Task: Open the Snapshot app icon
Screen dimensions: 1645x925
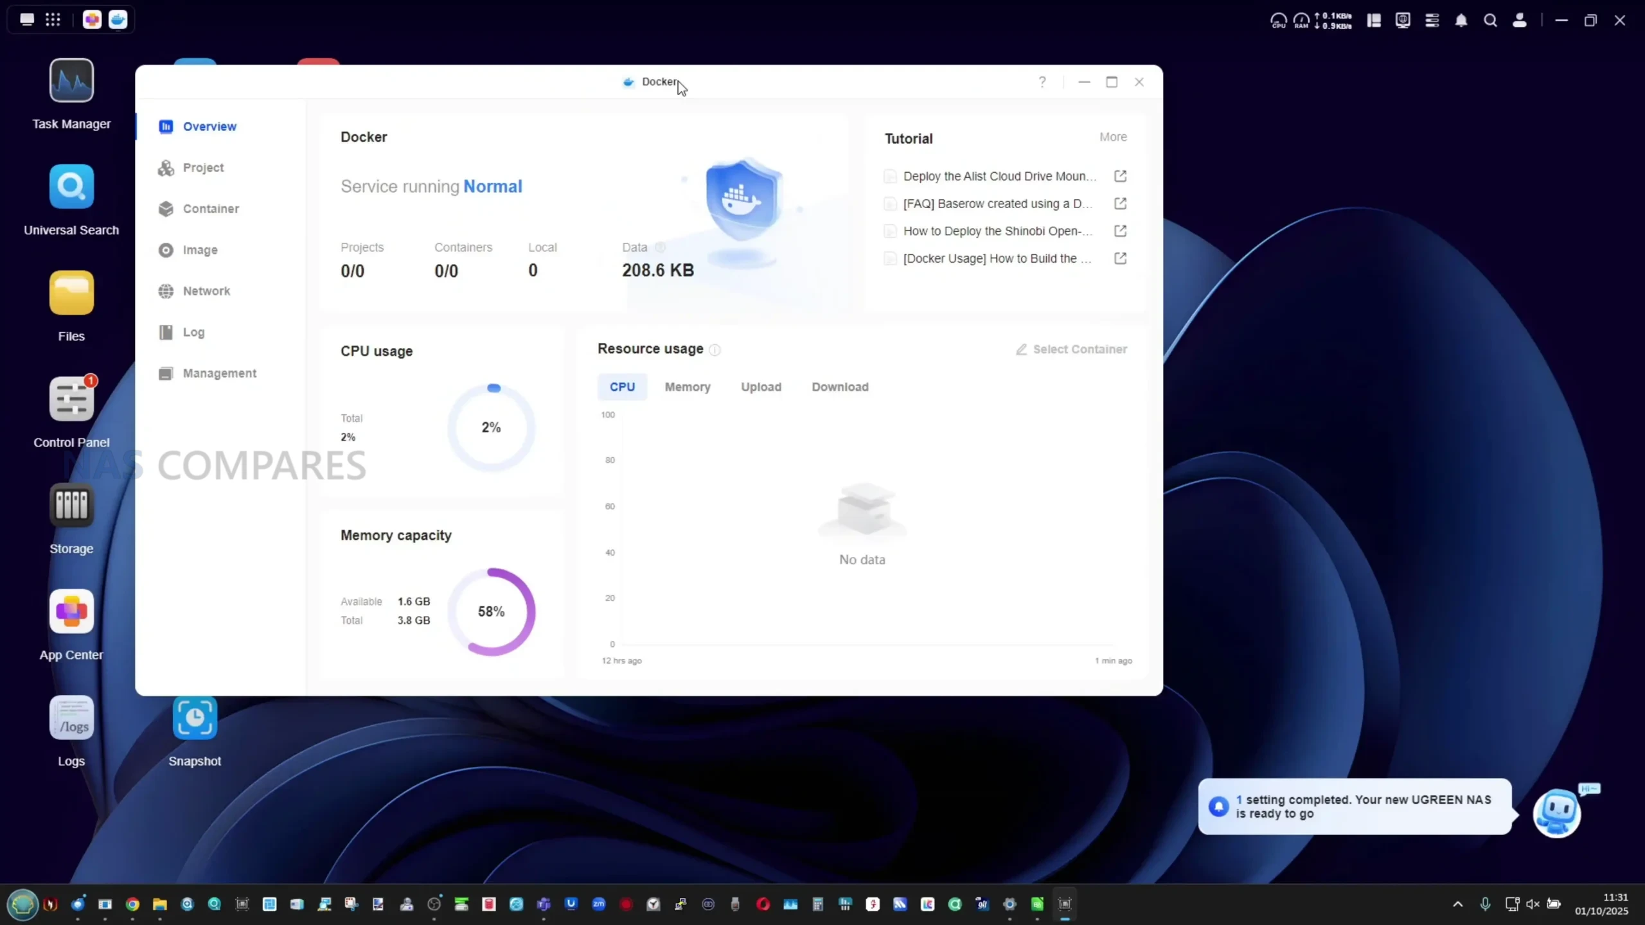Action: tap(195, 718)
